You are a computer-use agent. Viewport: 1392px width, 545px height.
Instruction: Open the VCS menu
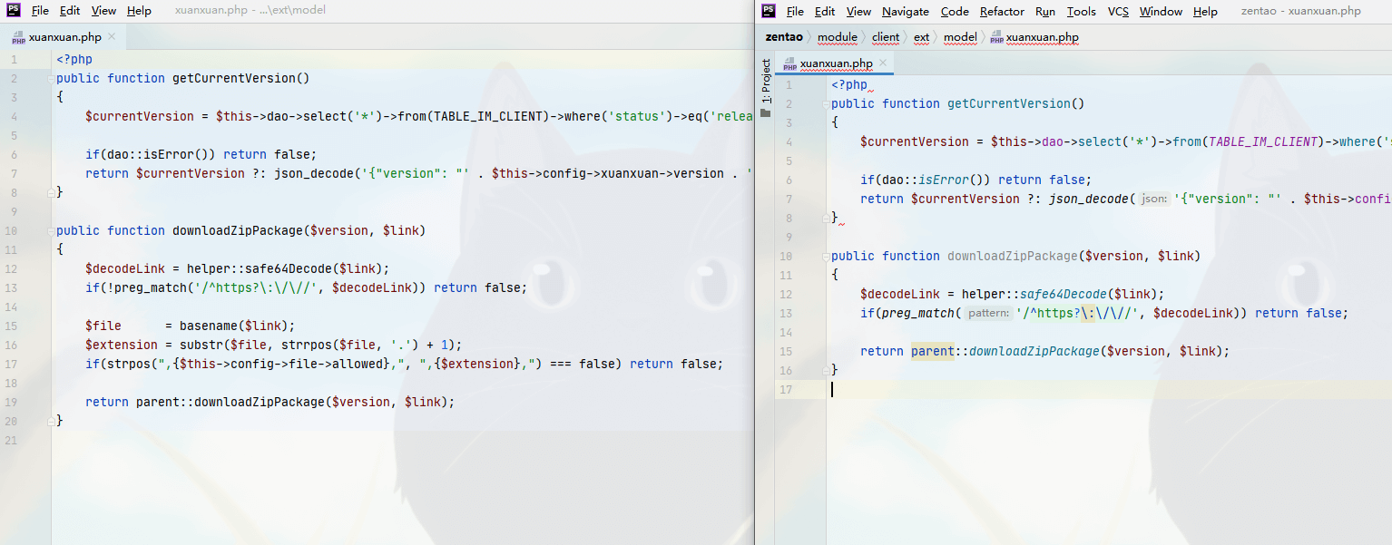point(1118,11)
